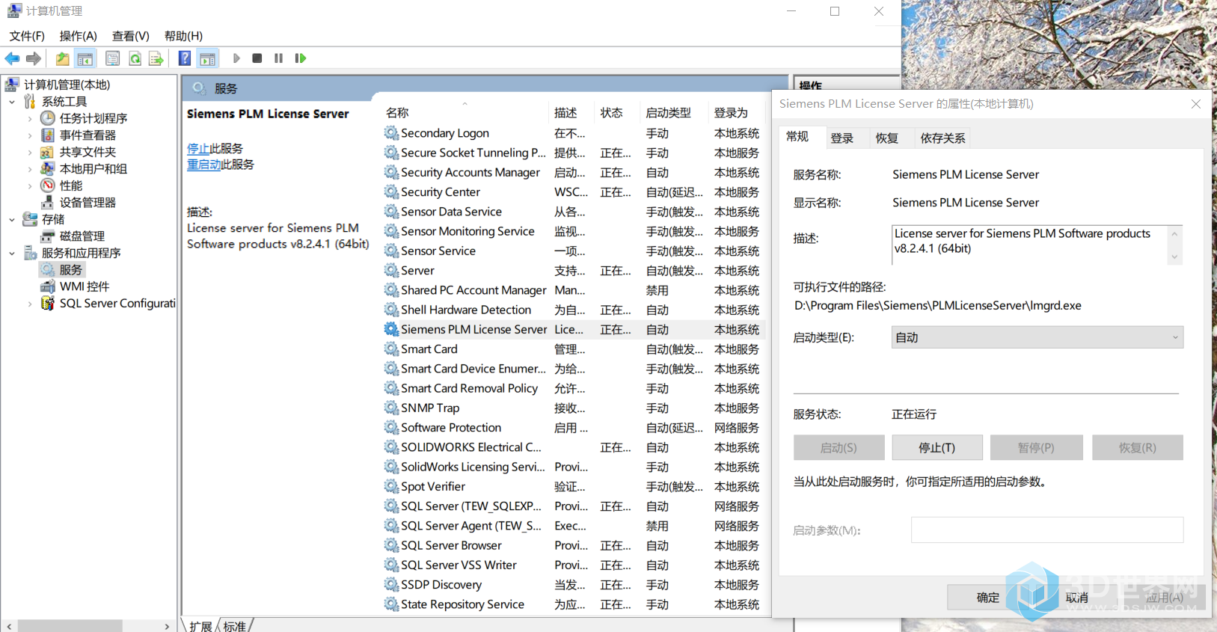Screen dimensions: 1217x632
Task: Click the export list toolbar icon
Action: [156, 58]
